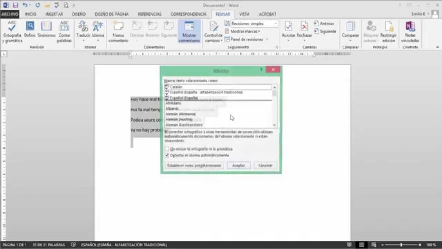Add a Nuevo comentario
Viewport: 442px width, 249px height.
pyautogui.click(x=118, y=32)
